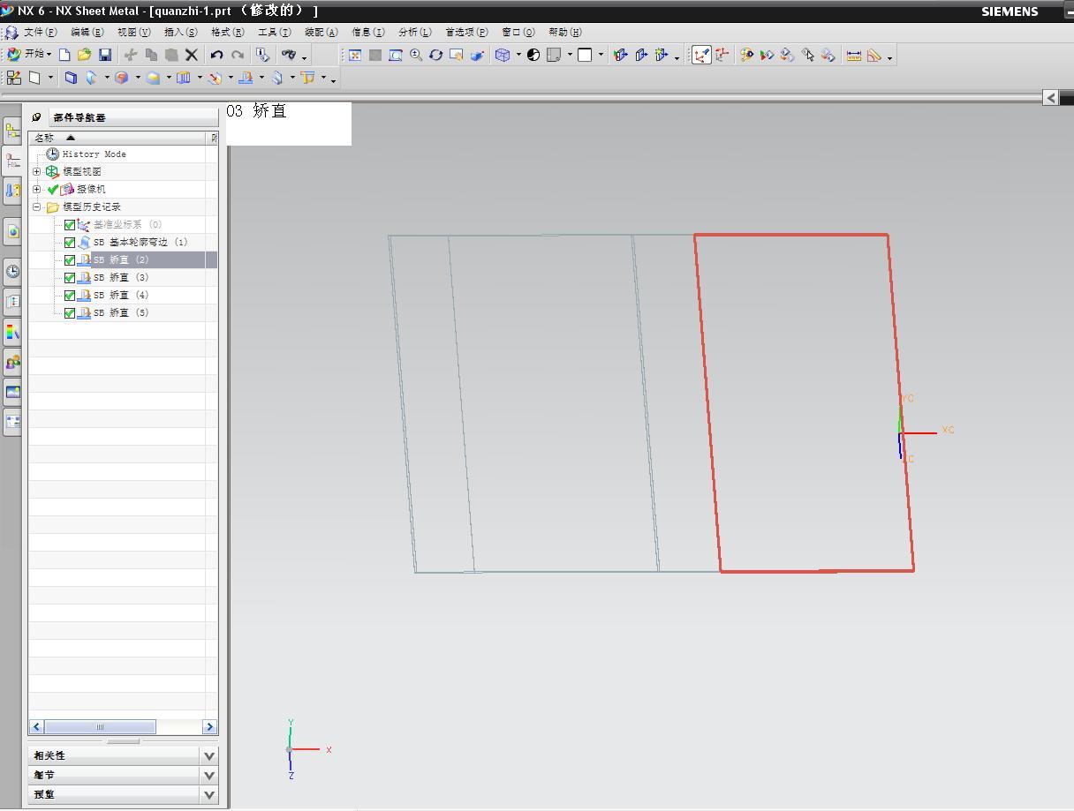Expand the 预览 panel
The image size is (1074, 811).
pyautogui.click(x=209, y=794)
